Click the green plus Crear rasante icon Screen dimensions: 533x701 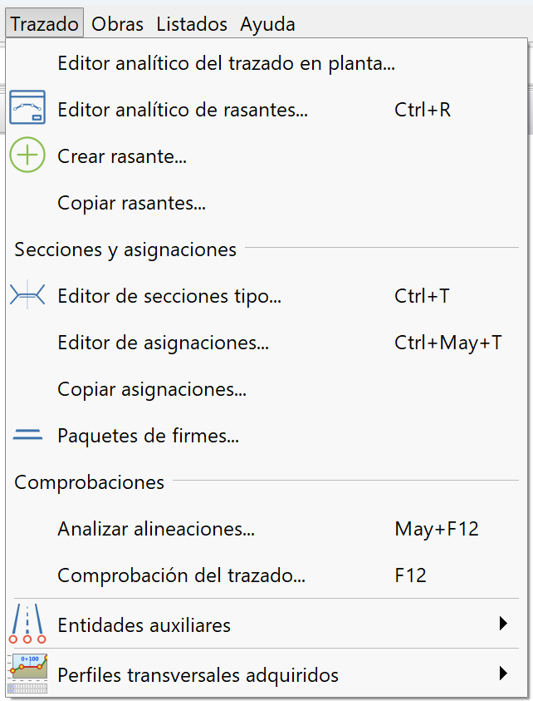26,156
